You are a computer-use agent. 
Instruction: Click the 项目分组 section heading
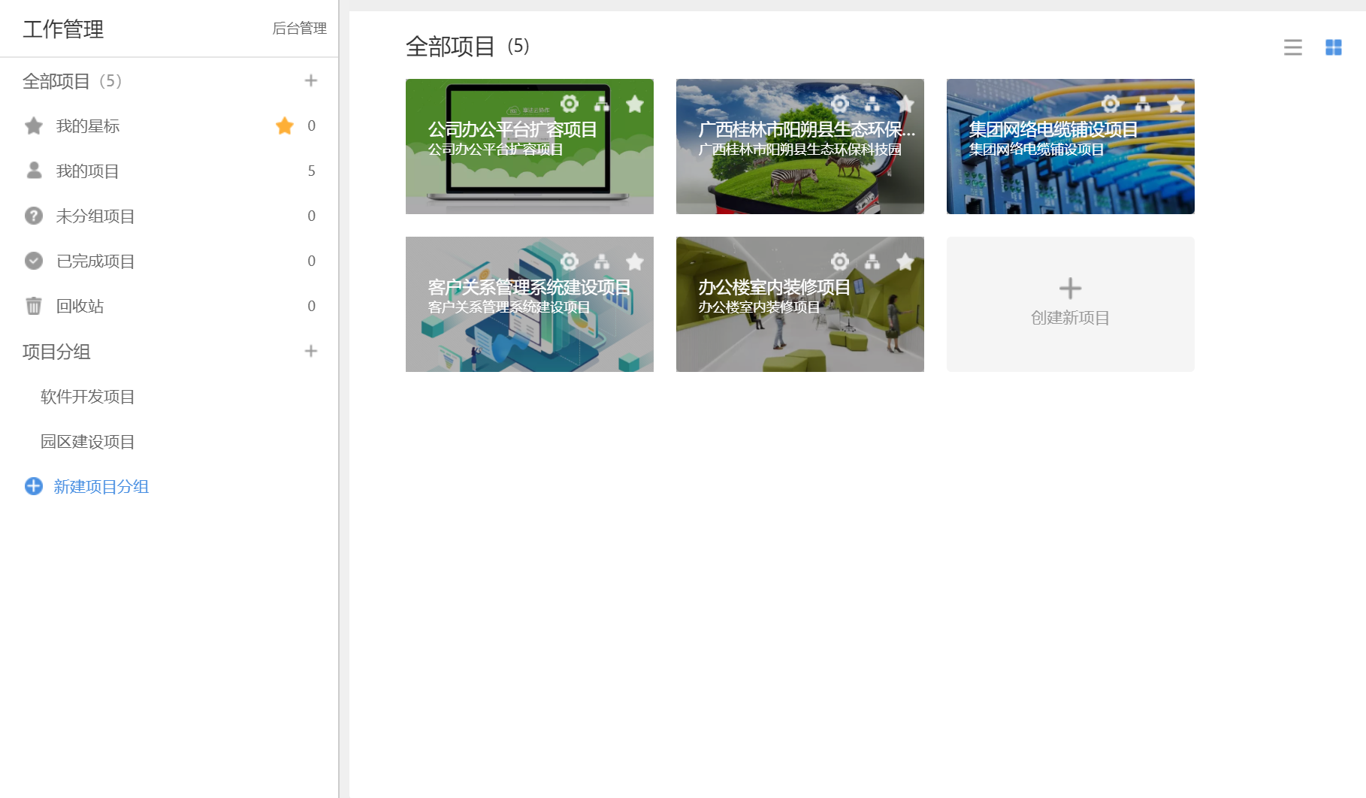[56, 352]
